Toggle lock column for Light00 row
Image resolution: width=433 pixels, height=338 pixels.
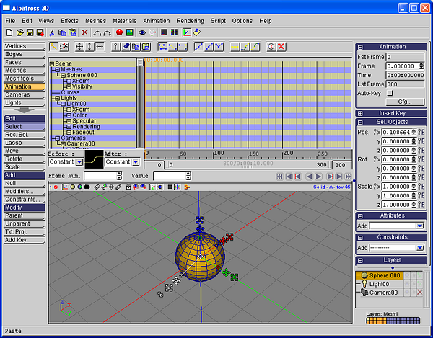point(414,284)
